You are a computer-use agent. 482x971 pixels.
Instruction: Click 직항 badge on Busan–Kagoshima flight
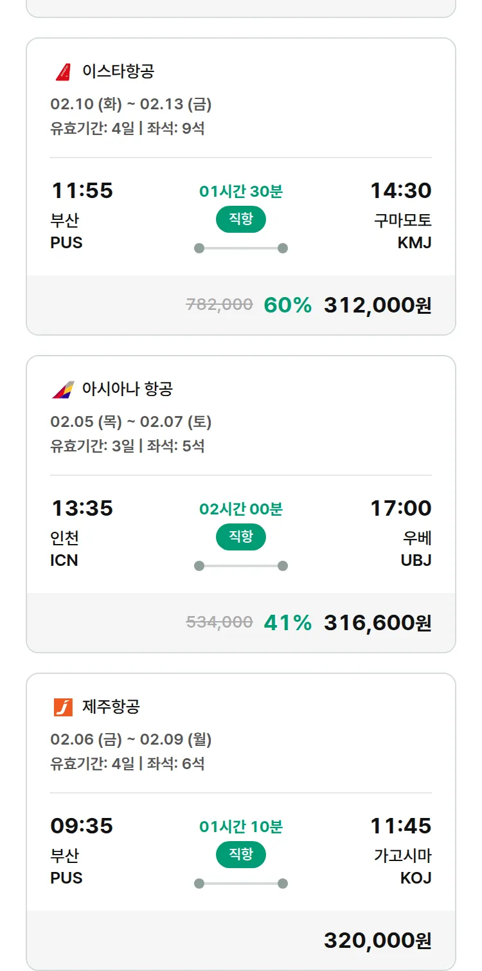click(x=240, y=855)
